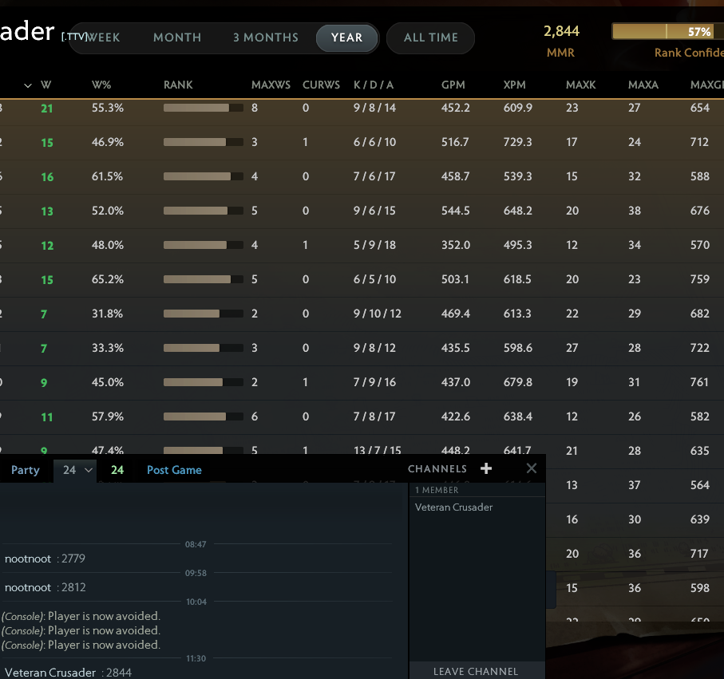Click the RANK bar of the top row
724x679 pixels.
(202, 107)
